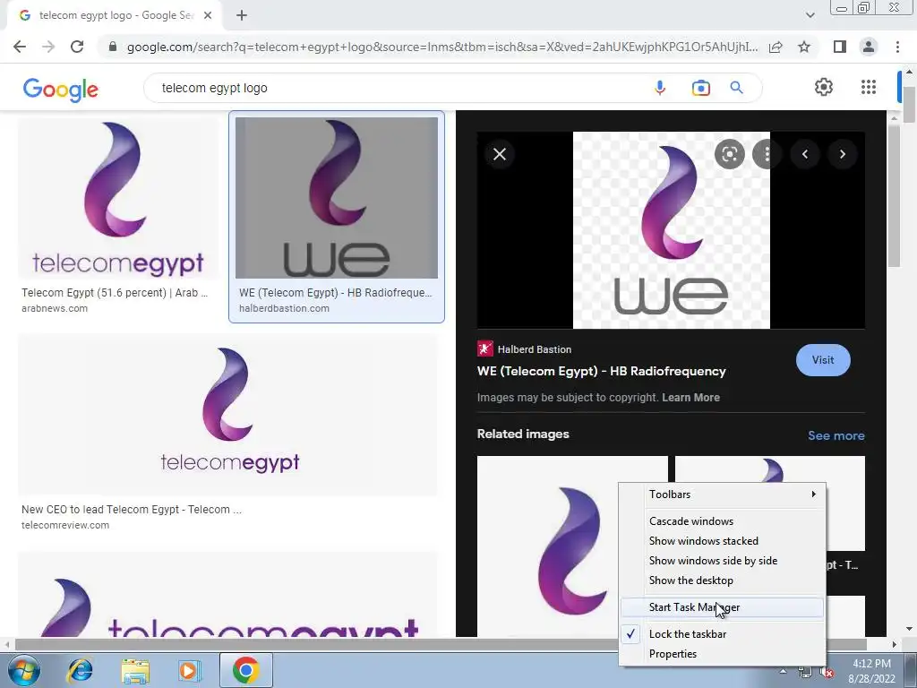The image size is (917, 688).
Task: Open preview image more options dots
Action: pyautogui.click(x=767, y=154)
